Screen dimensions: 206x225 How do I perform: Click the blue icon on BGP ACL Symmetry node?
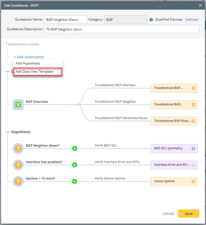[193, 148]
